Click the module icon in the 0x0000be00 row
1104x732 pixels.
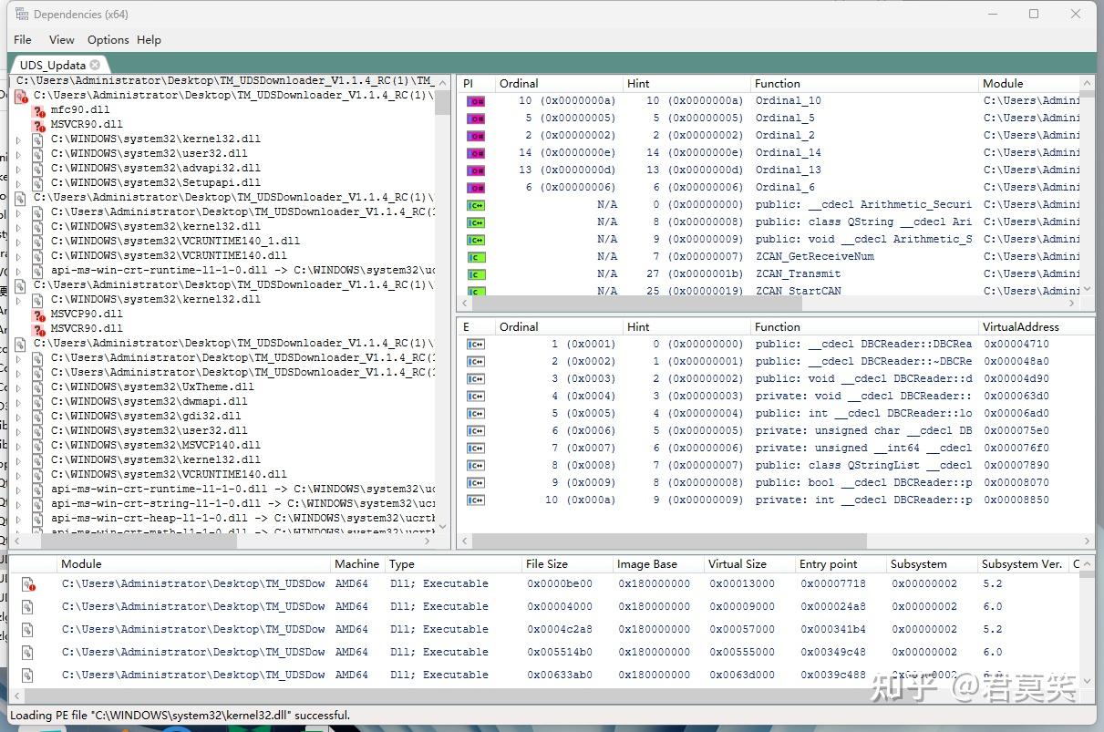click(28, 584)
